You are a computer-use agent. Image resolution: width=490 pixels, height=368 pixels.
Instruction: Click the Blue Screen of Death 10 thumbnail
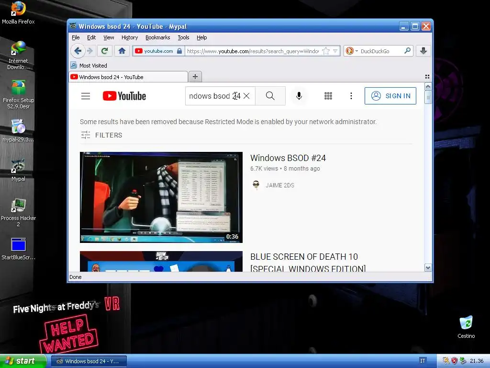coord(161,261)
